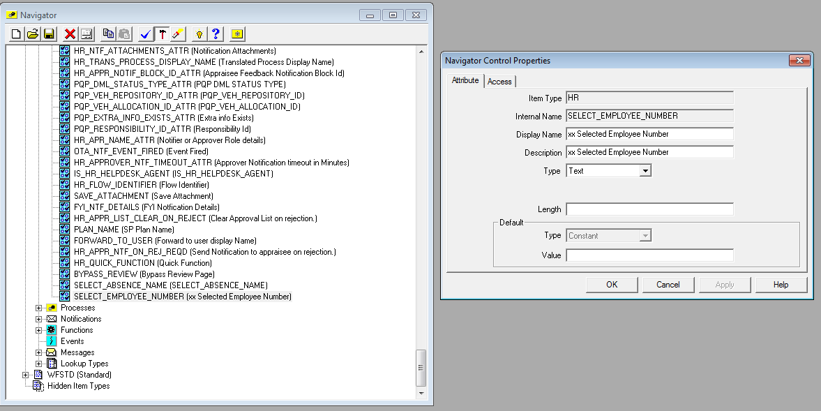Click the Length input field
The width and height of the screenshot is (821, 411).
[650, 209]
